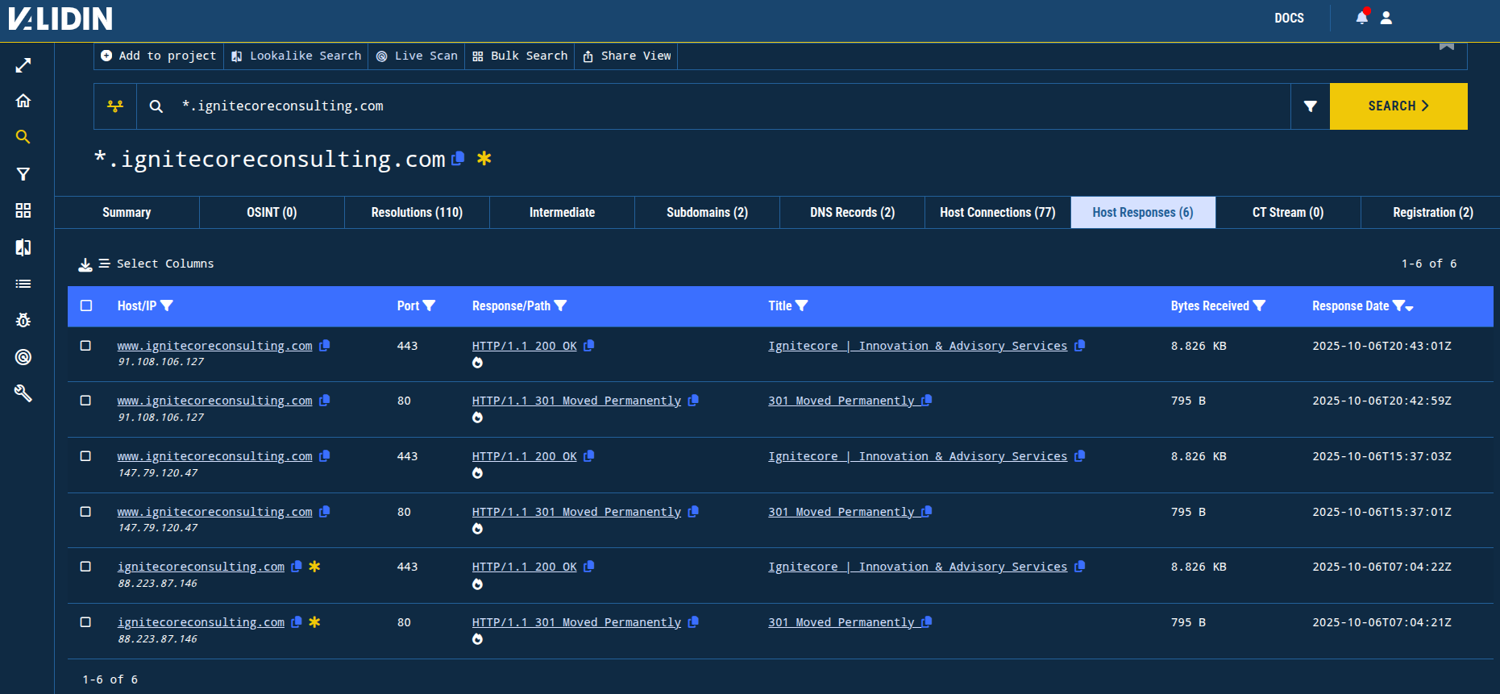Screen dimensions: 1500x694
Task: Open the search filter dropdown beside SEARCH
Action: (x=1310, y=106)
